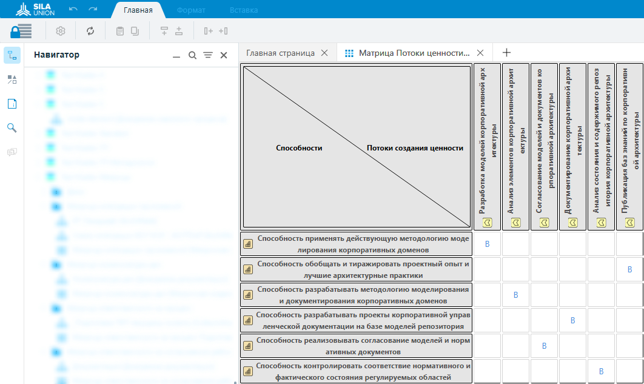Open the settings gear in toolbar
The width and height of the screenshot is (644, 384).
pos(61,31)
